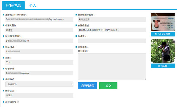This screenshot has height=107, width=177.
Task: Click the 居民身份证照片 button
Action: click(163, 34)
